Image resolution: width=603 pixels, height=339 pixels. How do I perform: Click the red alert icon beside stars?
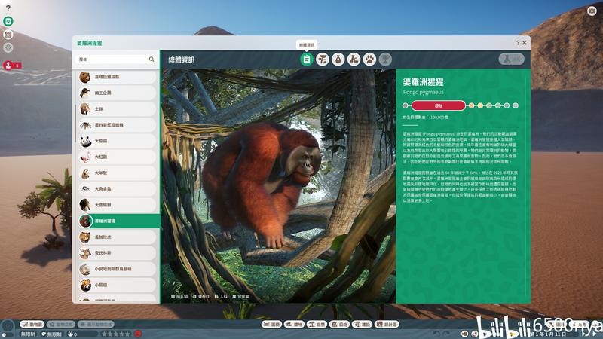[138, 334]
